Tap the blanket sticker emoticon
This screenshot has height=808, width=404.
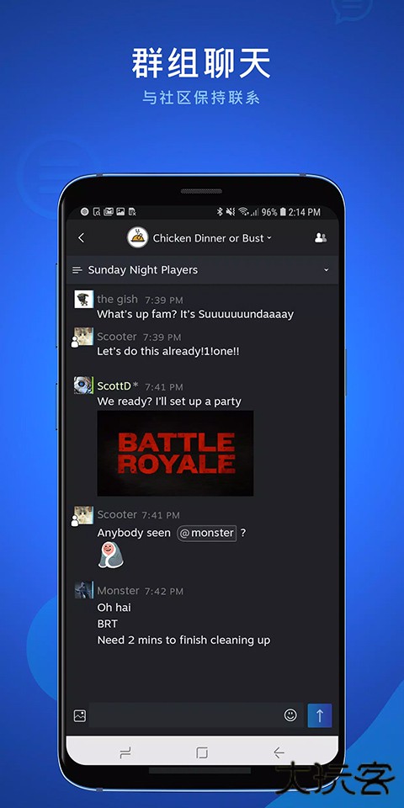click(111, 555)
